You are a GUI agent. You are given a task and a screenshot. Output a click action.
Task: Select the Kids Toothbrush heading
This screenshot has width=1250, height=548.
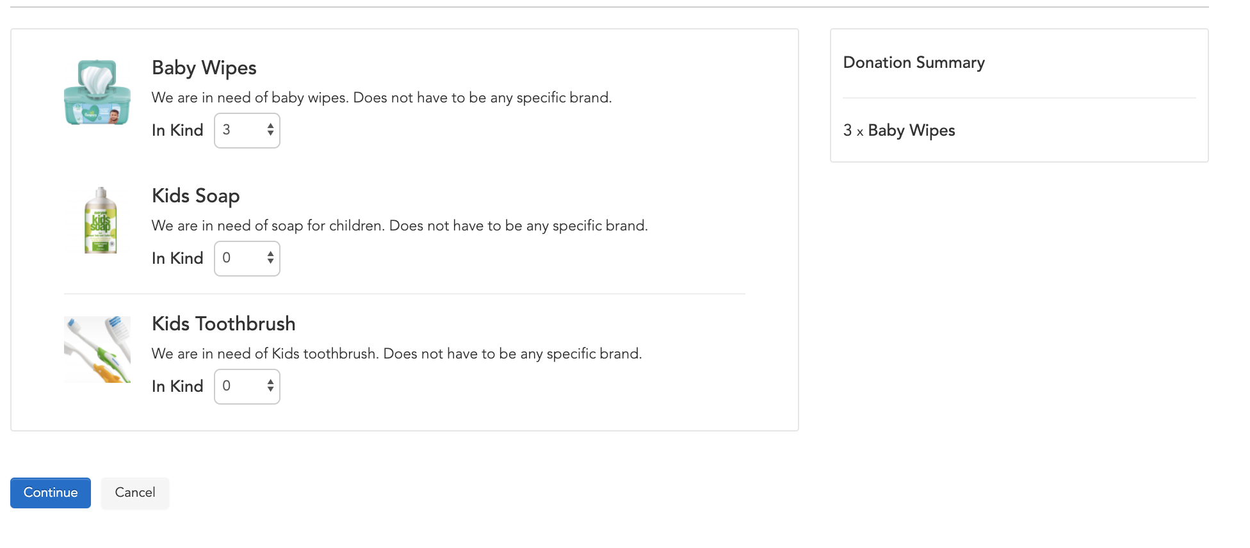pos(223,324)
